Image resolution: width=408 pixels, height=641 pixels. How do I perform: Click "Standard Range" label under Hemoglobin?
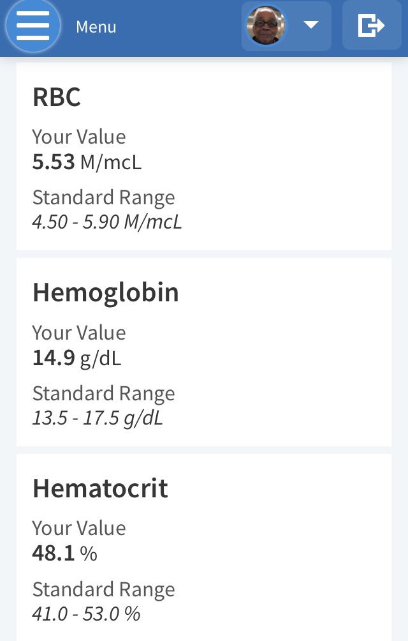103,394
